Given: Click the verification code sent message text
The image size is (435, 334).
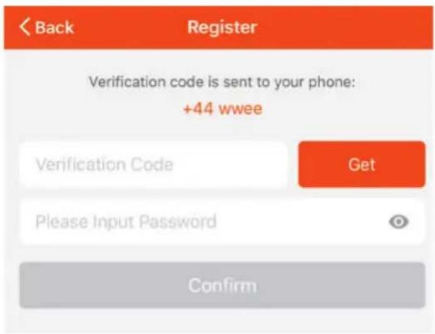Looking at the screenshot, I should [222, 82].
